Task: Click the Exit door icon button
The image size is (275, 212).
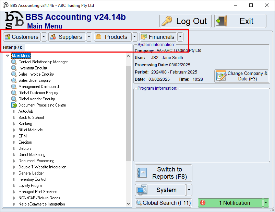Action: tap(240, 21)
